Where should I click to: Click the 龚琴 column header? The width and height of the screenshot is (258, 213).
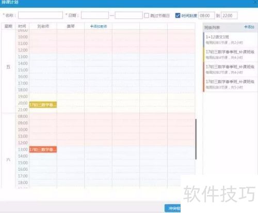(x=71, y=26)
